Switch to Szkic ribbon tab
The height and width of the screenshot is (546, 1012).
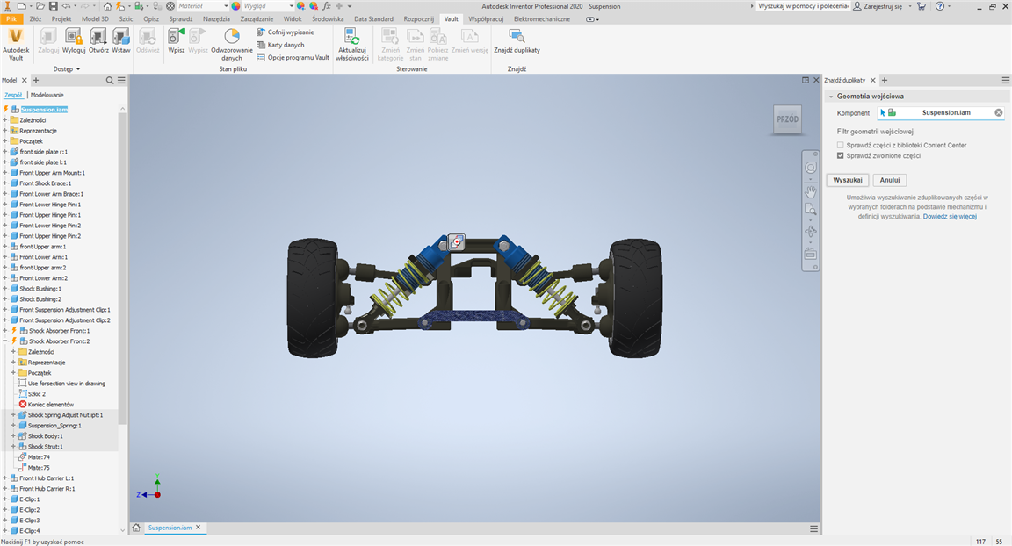coord(126,18)
